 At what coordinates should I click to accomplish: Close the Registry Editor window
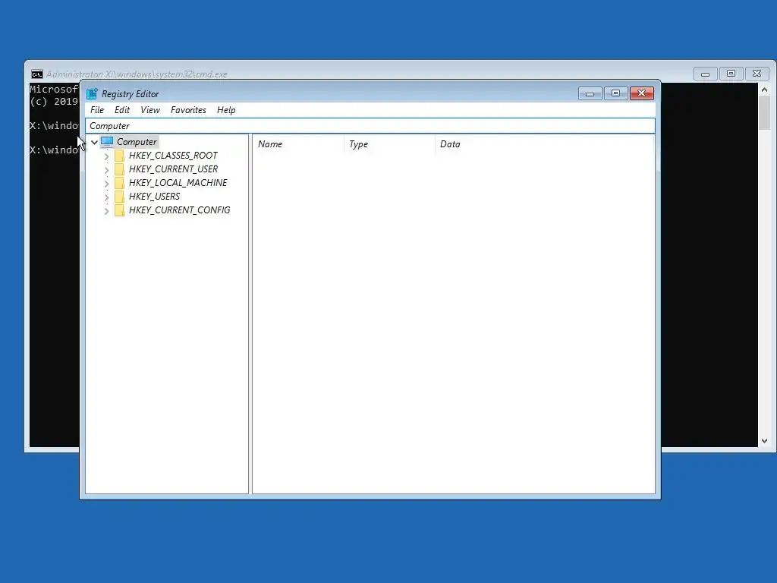[x=642, y=93]
